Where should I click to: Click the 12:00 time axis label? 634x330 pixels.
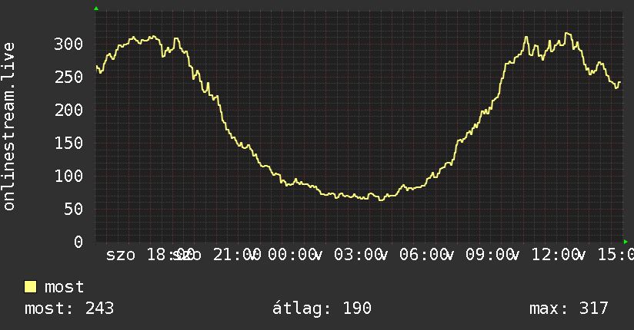(x=556, y=255)
